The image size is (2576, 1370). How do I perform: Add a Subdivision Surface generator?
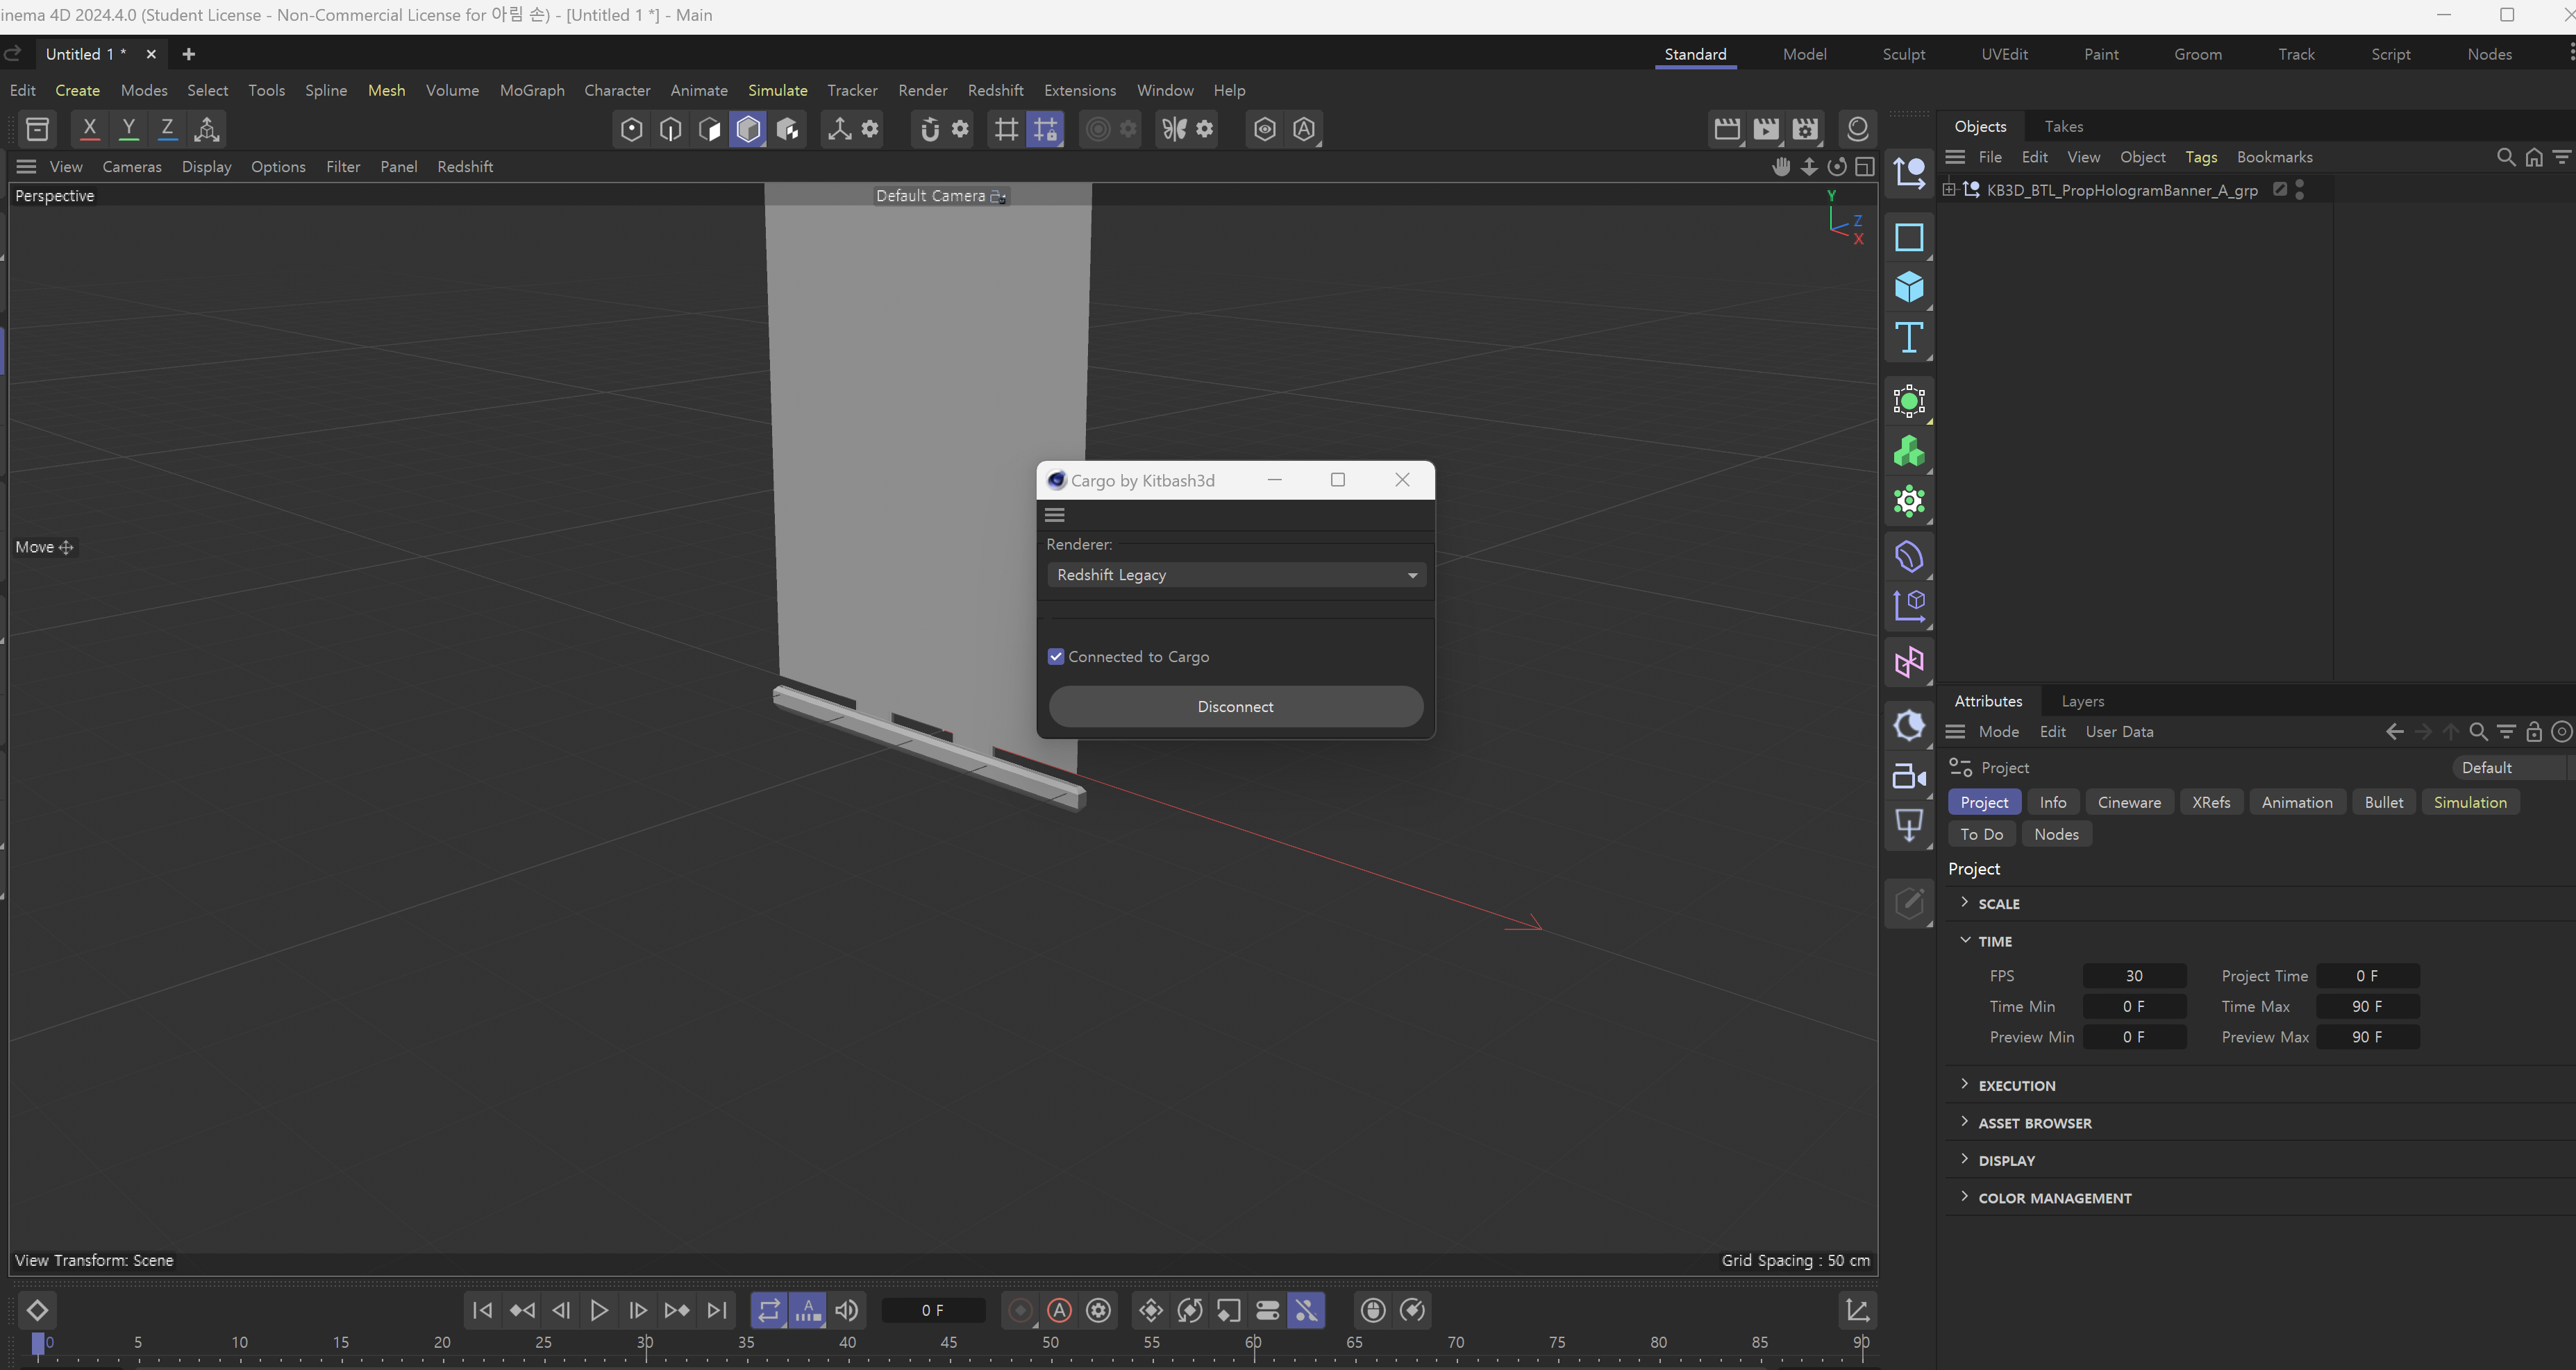point(1909,402)
